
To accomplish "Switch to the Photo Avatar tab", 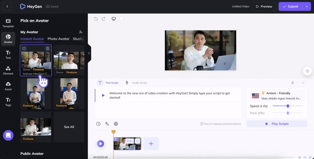I will 58,39.
